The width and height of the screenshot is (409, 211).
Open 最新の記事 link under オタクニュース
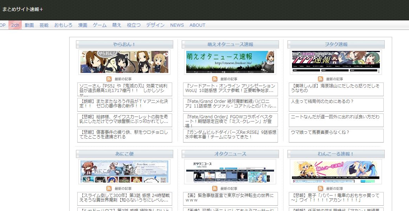click(229, 188)
